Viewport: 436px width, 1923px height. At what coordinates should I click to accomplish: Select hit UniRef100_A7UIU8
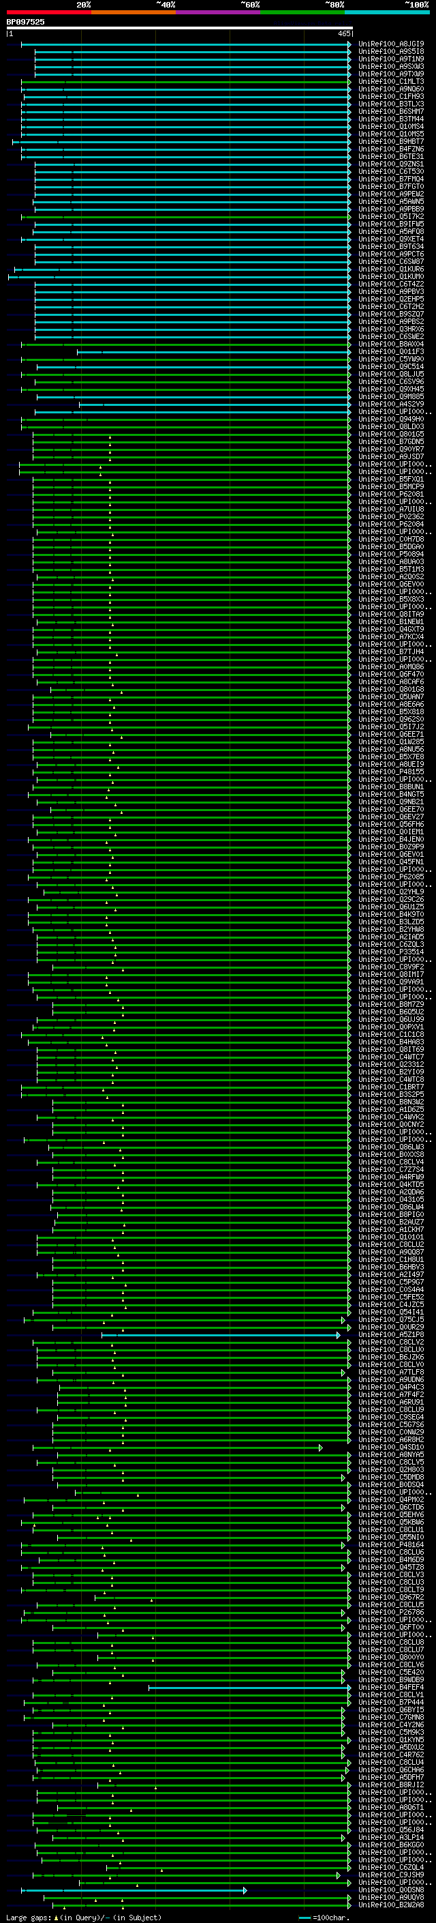coord(391,509)
